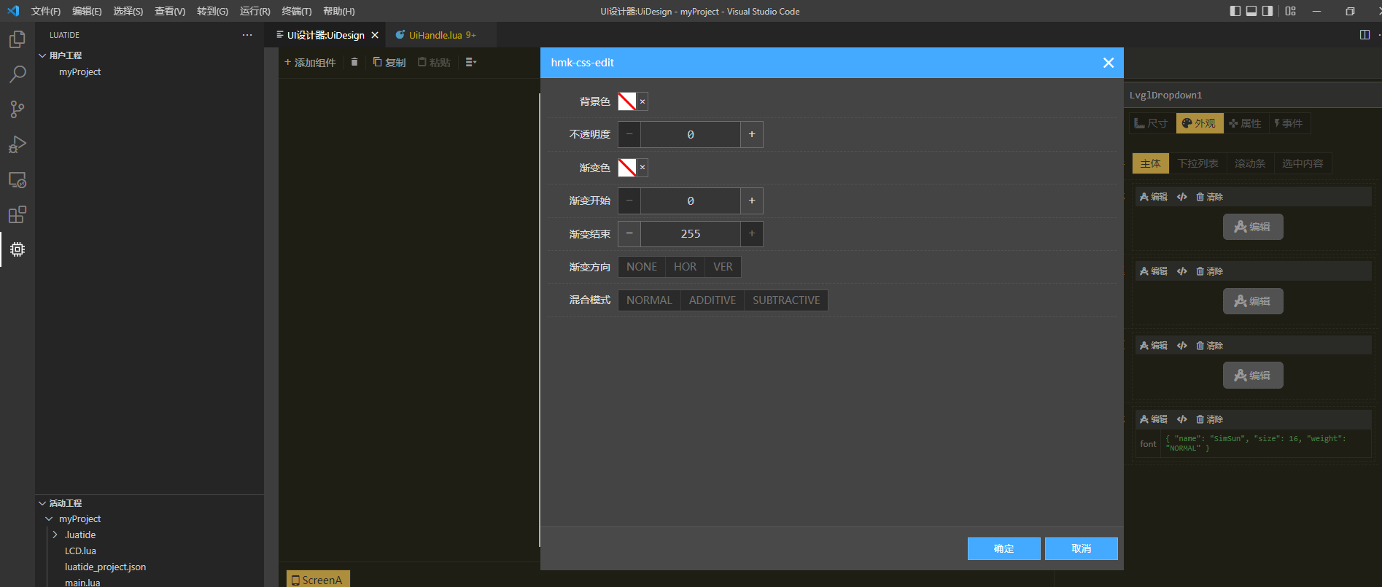
Task: Click the 取消 cancel button
Action: click(1081, 548)
